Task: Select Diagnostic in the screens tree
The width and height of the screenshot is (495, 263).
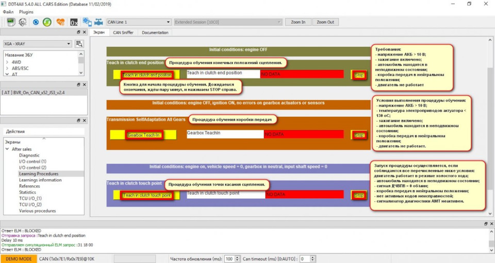Action: tap(29, 155)
